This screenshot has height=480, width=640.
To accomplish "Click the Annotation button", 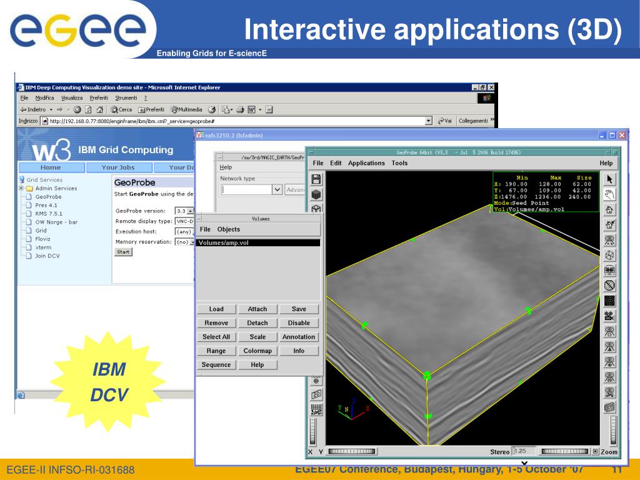I will pos(299,337).
